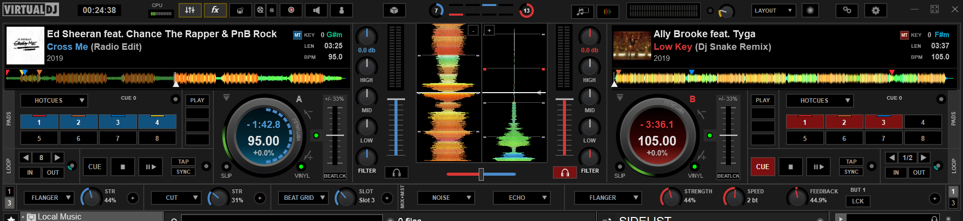The image size is (963, 221).
Task: Click the minus icon atop center waveform
Action: tap(473, 31)
